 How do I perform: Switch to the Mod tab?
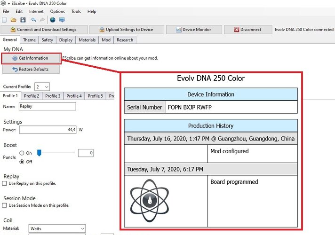(106, 40)
